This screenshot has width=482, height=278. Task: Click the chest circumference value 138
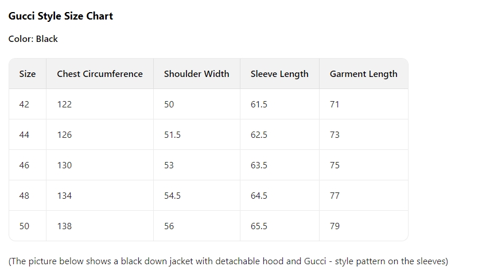[x=64, y=226]
